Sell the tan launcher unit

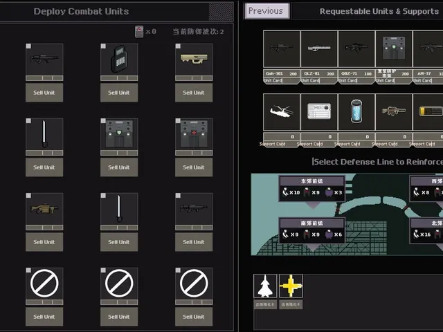[194, 93]
